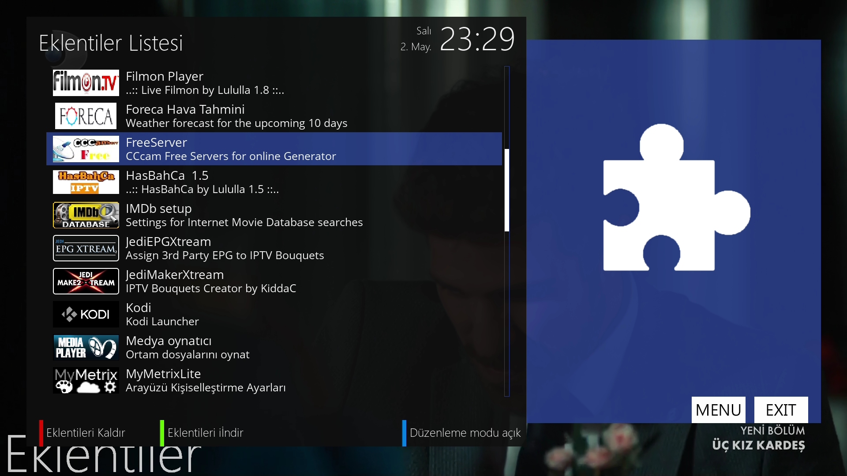This screenshot has height=476, width=847.
Task: Click the Jedi MakerXtream icon
Action: tap(86, 281)
